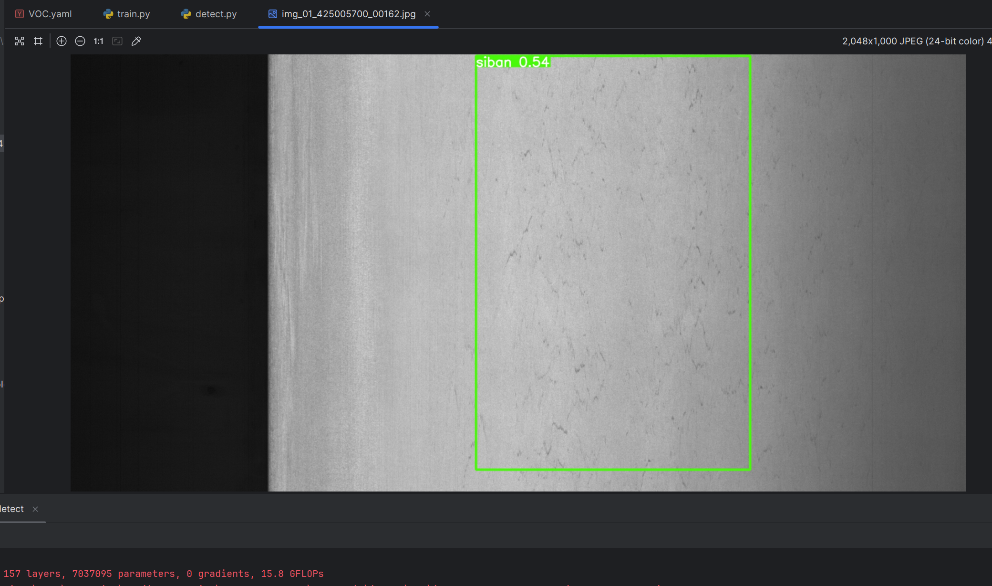Image resolution: width=992 pixels, height=586 pixels.
Task: Zoom in on the image
Action: click(x=62, y=41)
